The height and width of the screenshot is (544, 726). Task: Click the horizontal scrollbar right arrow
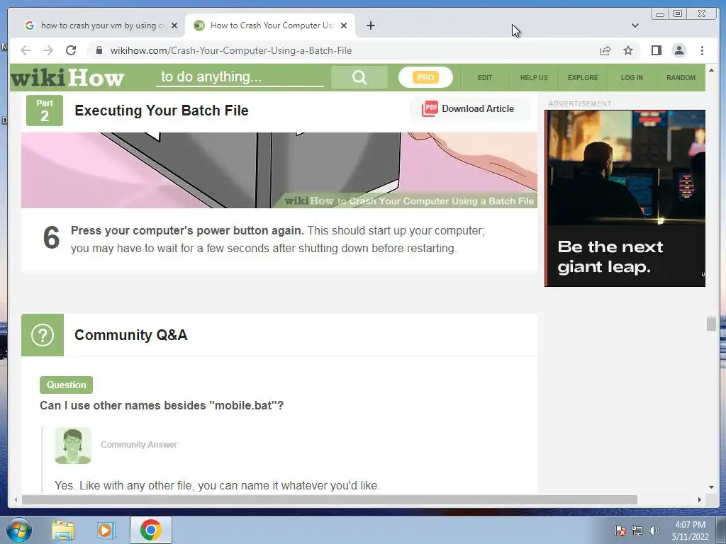[x=699, y=499]
